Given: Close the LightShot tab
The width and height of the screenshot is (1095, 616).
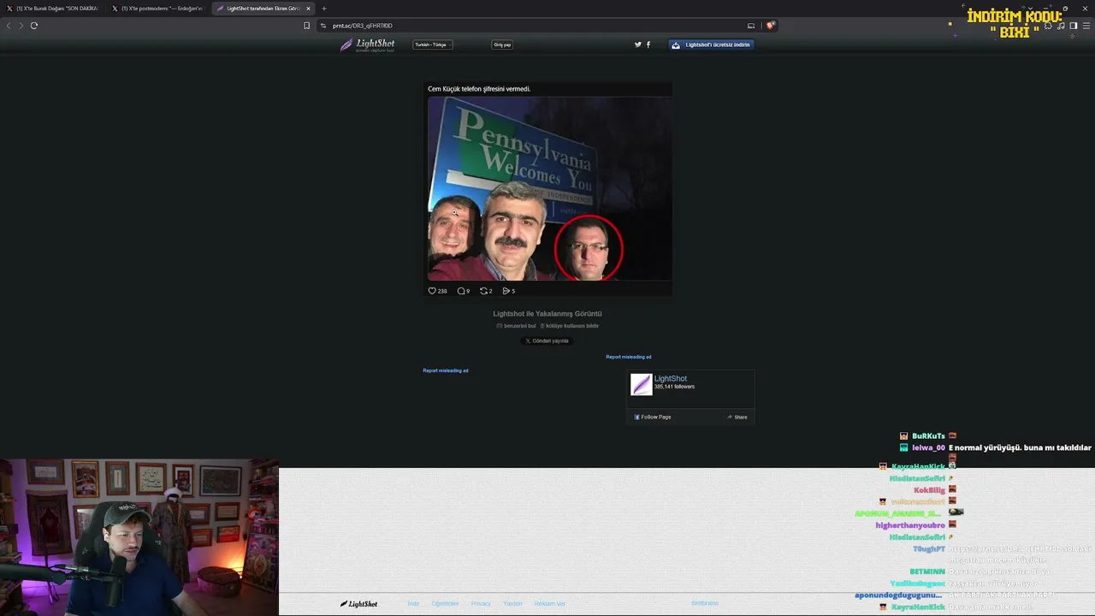Looking at the screenshot, I should pyautogui.click(x=309, y=9).
